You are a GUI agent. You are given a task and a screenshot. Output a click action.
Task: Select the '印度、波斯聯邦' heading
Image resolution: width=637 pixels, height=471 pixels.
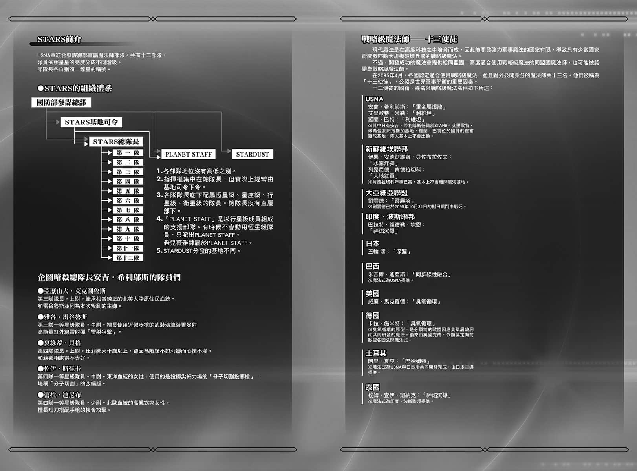(390, 217)
